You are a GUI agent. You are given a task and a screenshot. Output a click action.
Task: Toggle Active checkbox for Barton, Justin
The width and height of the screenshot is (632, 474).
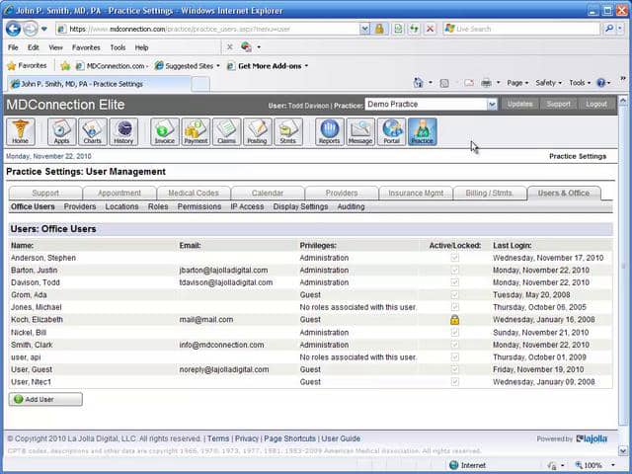(x=454, y=270)
